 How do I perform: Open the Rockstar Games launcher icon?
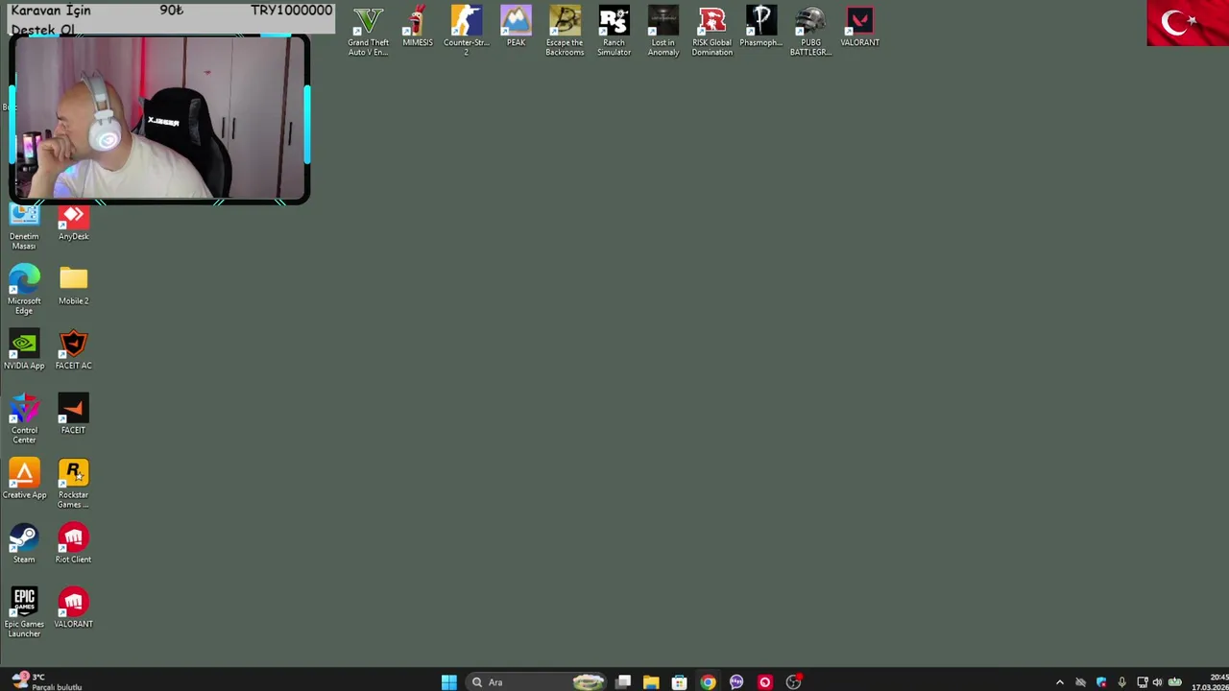(x=73, y=484)
